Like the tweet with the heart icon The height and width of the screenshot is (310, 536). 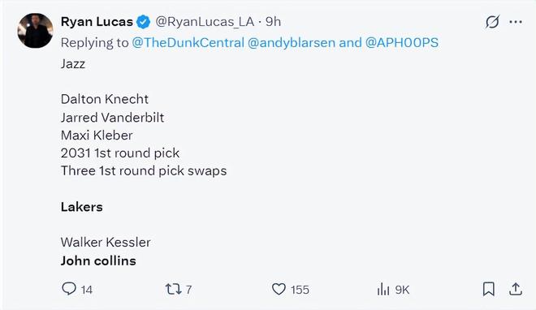279,289
